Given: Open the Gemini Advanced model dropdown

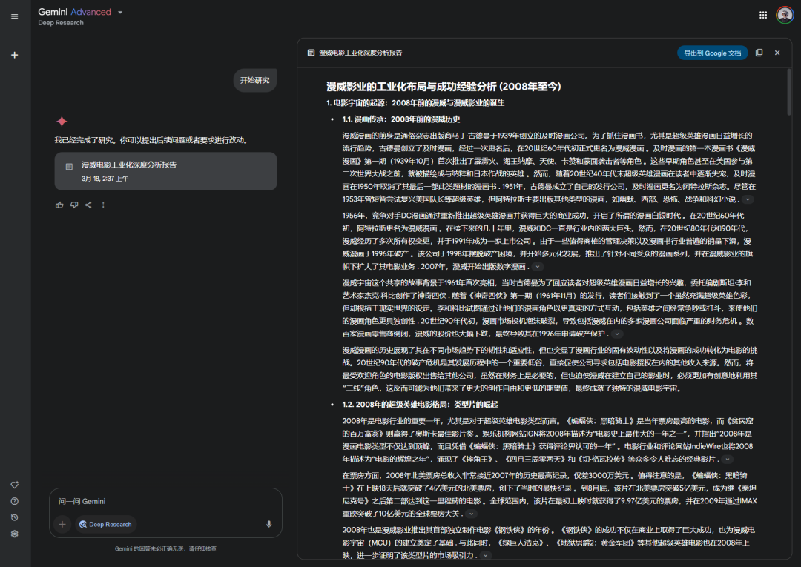Looking at the screenshot, I should [120, 13].
